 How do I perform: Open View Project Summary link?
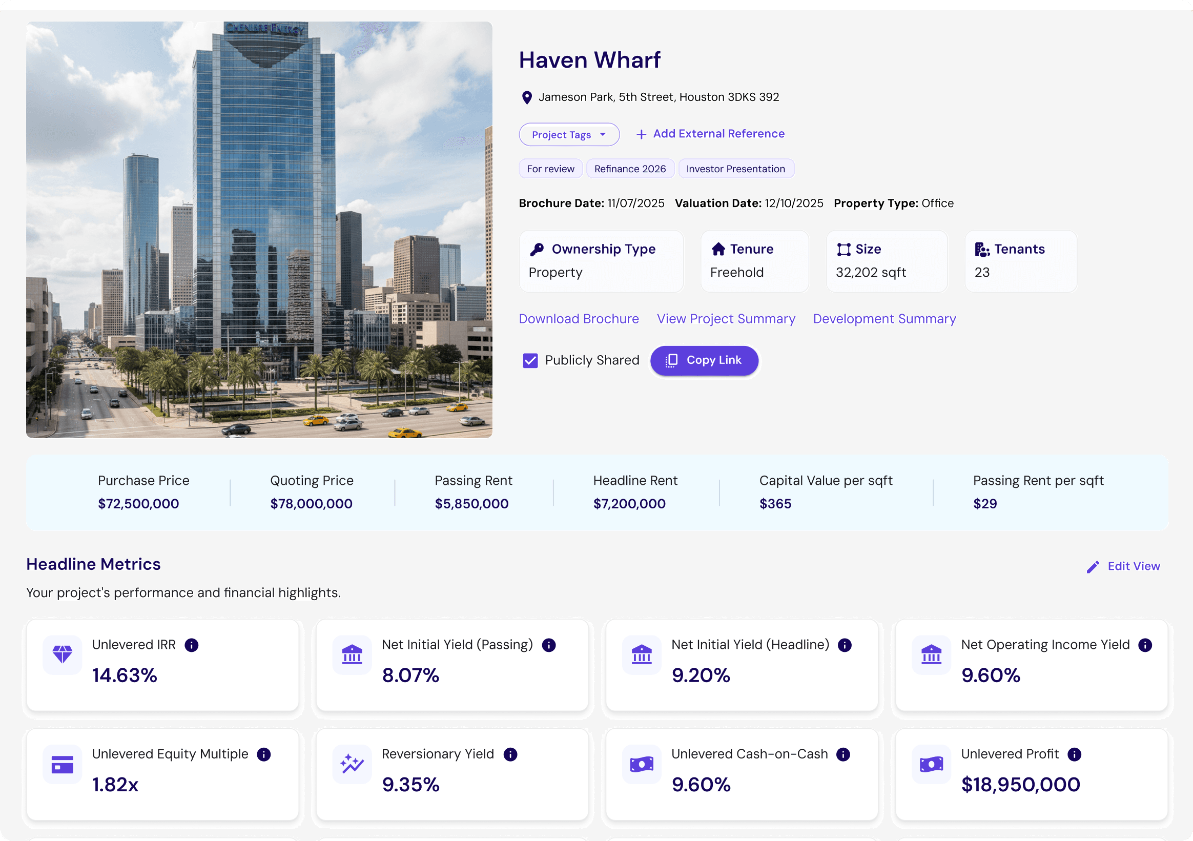coord(726,319)
